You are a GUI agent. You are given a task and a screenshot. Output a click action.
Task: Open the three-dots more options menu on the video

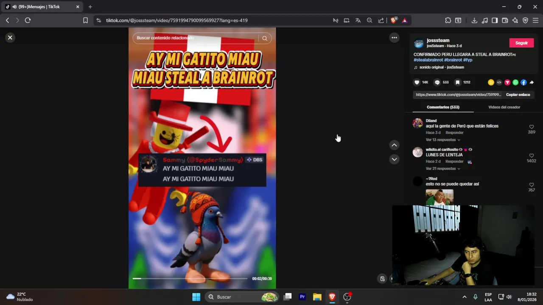(x=394, y=38)
